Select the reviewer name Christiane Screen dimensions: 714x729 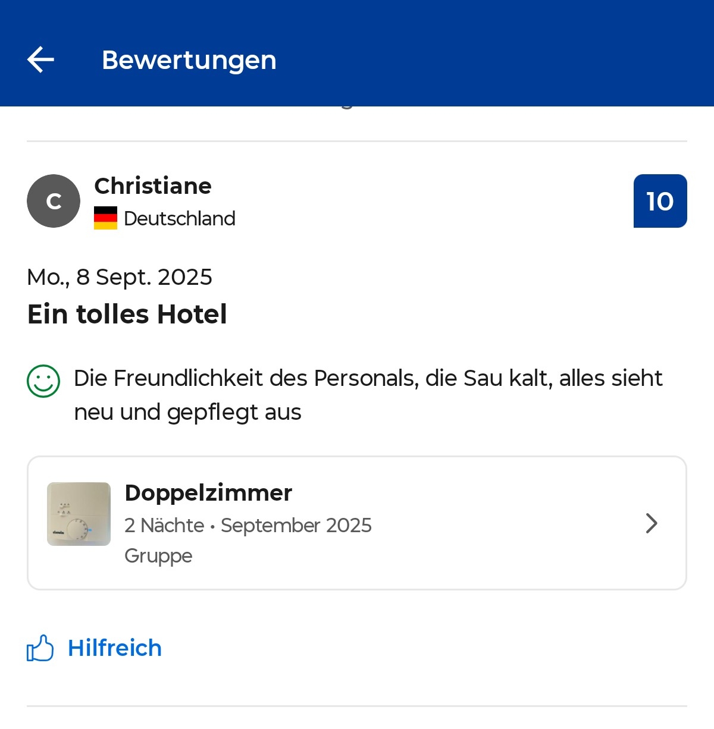pyautogui.click(x=153, y=186)
